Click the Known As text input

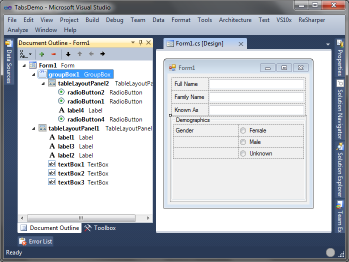pyautogui.click(x=257, y=110)
